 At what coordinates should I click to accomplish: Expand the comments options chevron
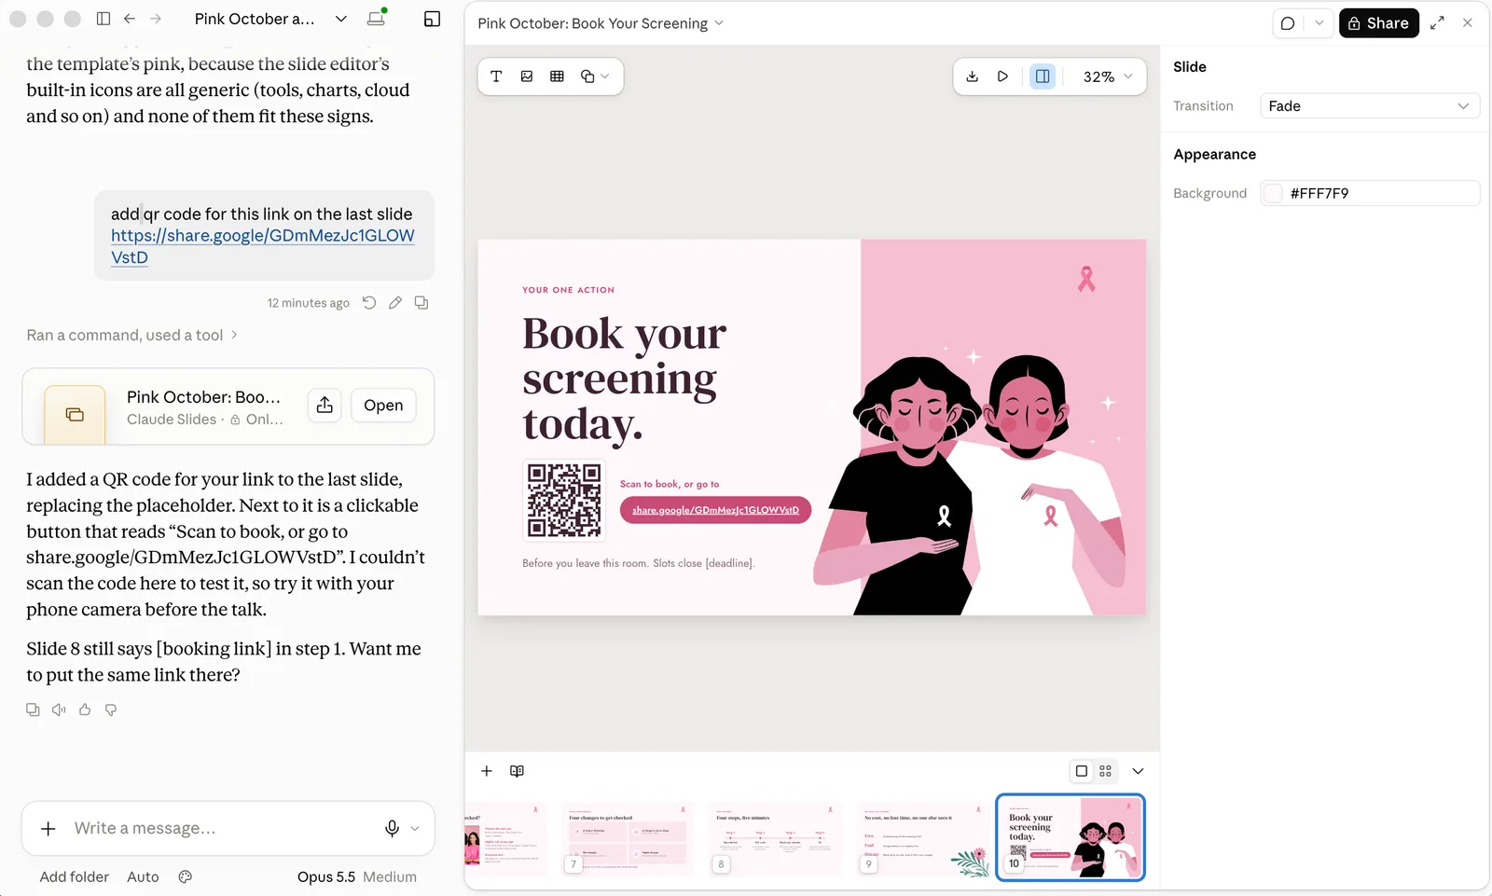(1319, 23)
